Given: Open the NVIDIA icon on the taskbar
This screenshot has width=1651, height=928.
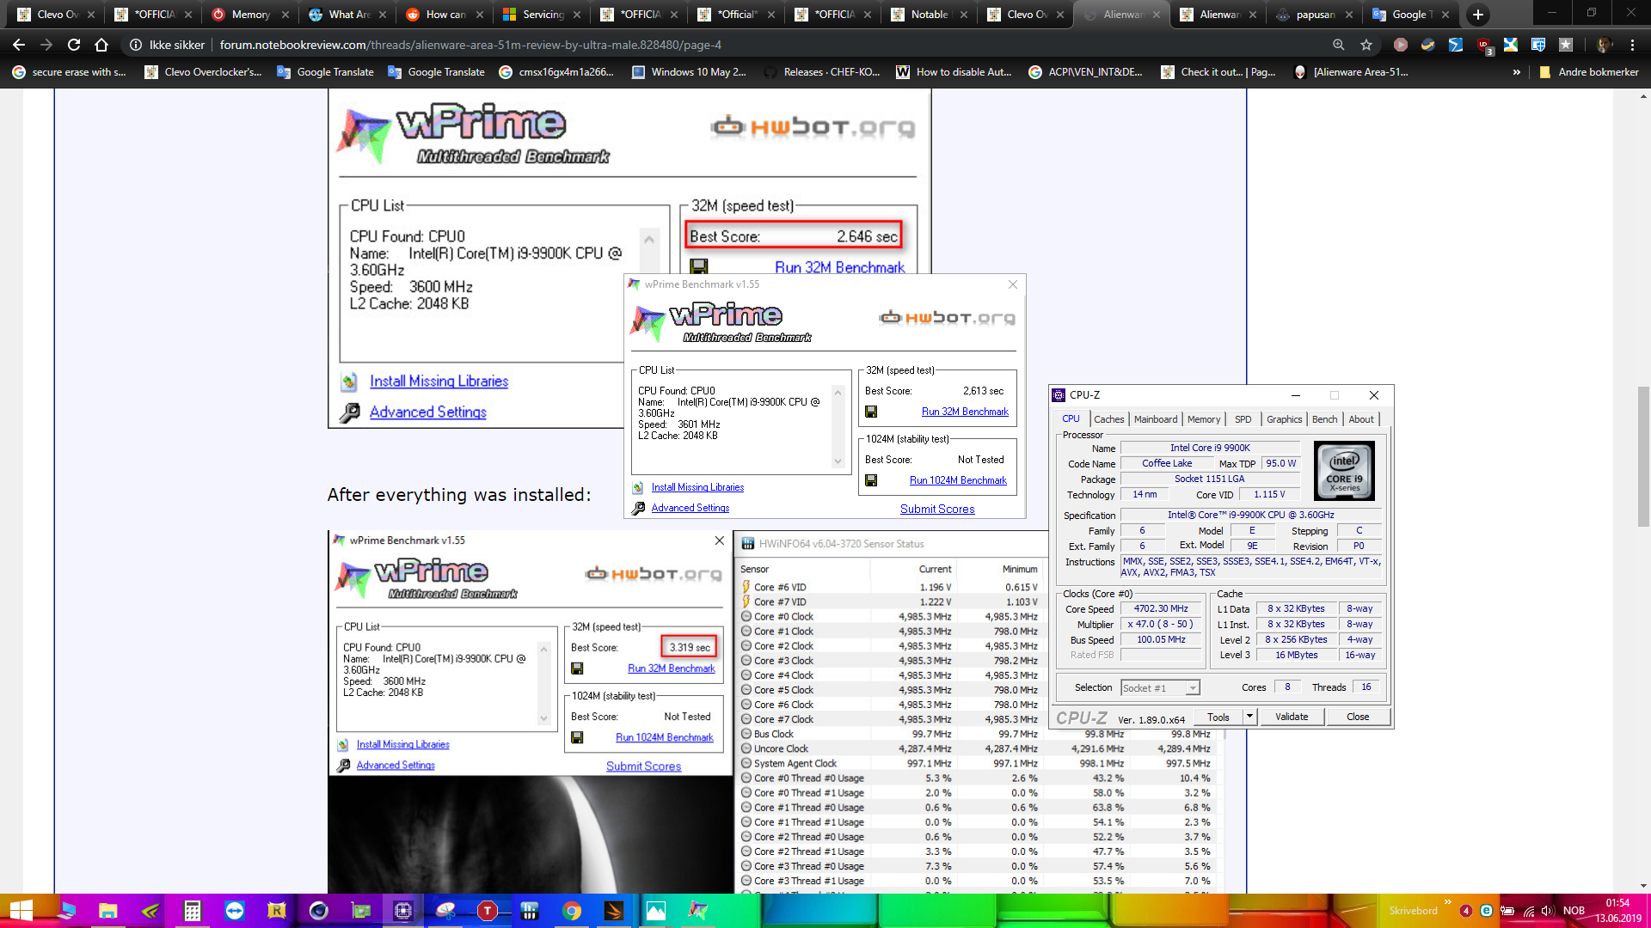Looking at the screenshot, I should pos(150,911).
